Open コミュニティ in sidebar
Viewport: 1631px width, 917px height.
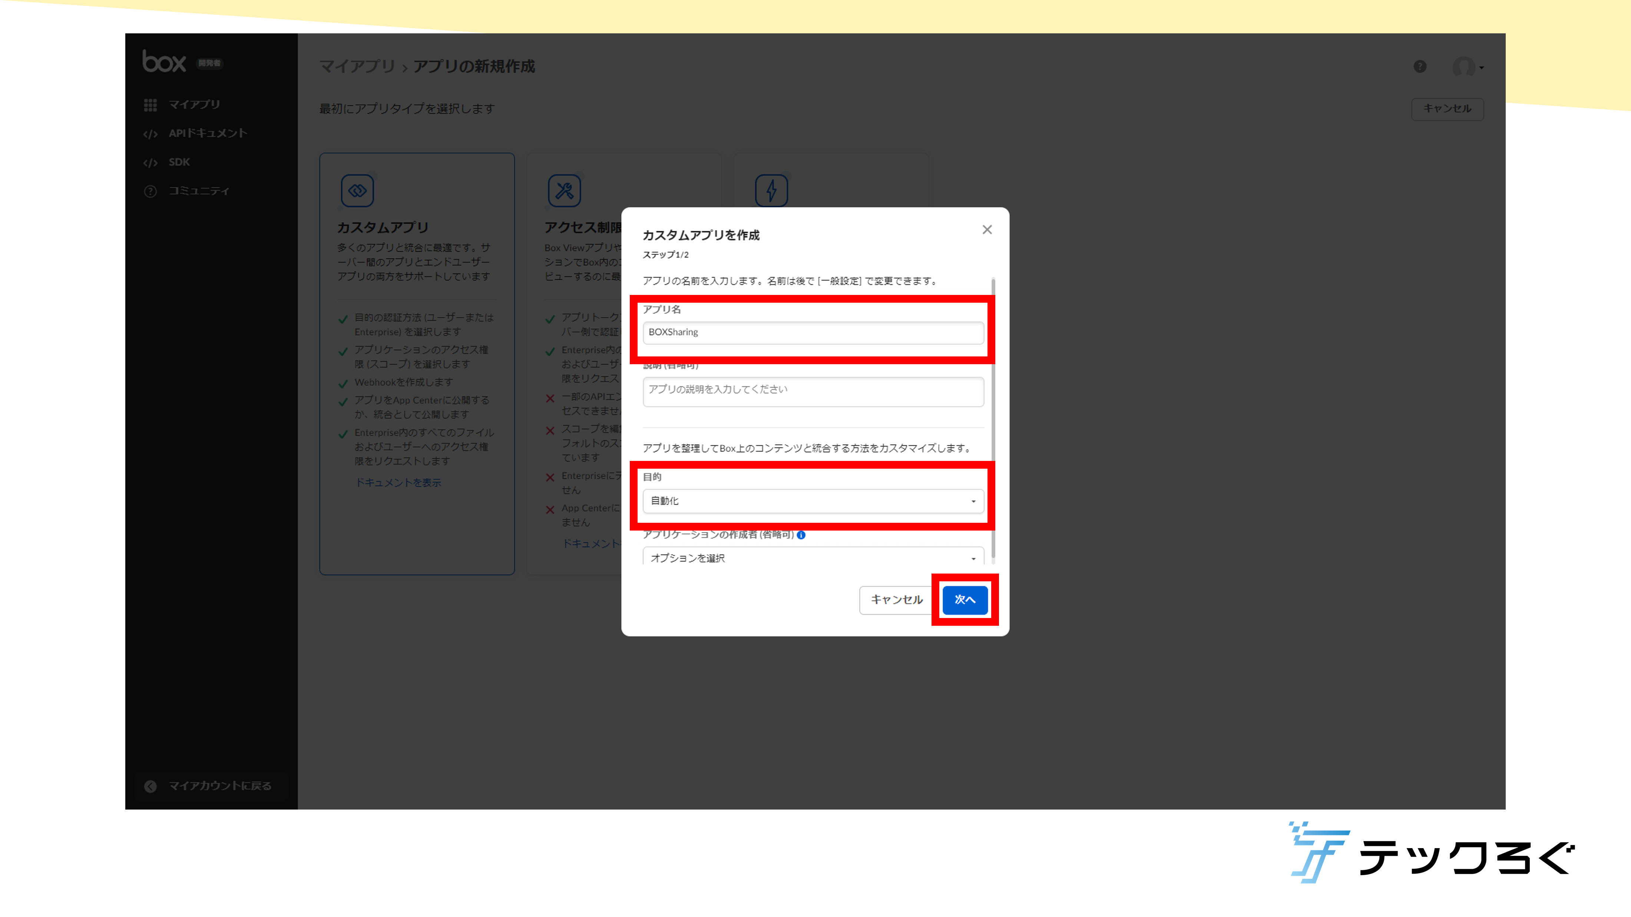click(x=199, y=190)
